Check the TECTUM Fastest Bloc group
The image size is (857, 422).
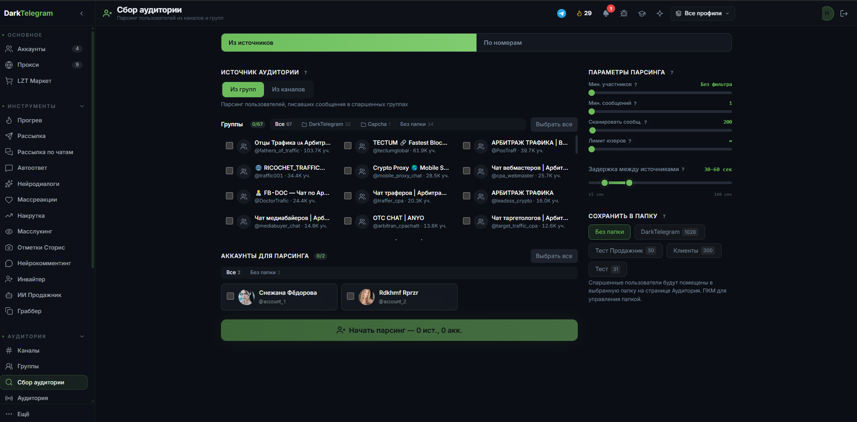pos(348,146)
